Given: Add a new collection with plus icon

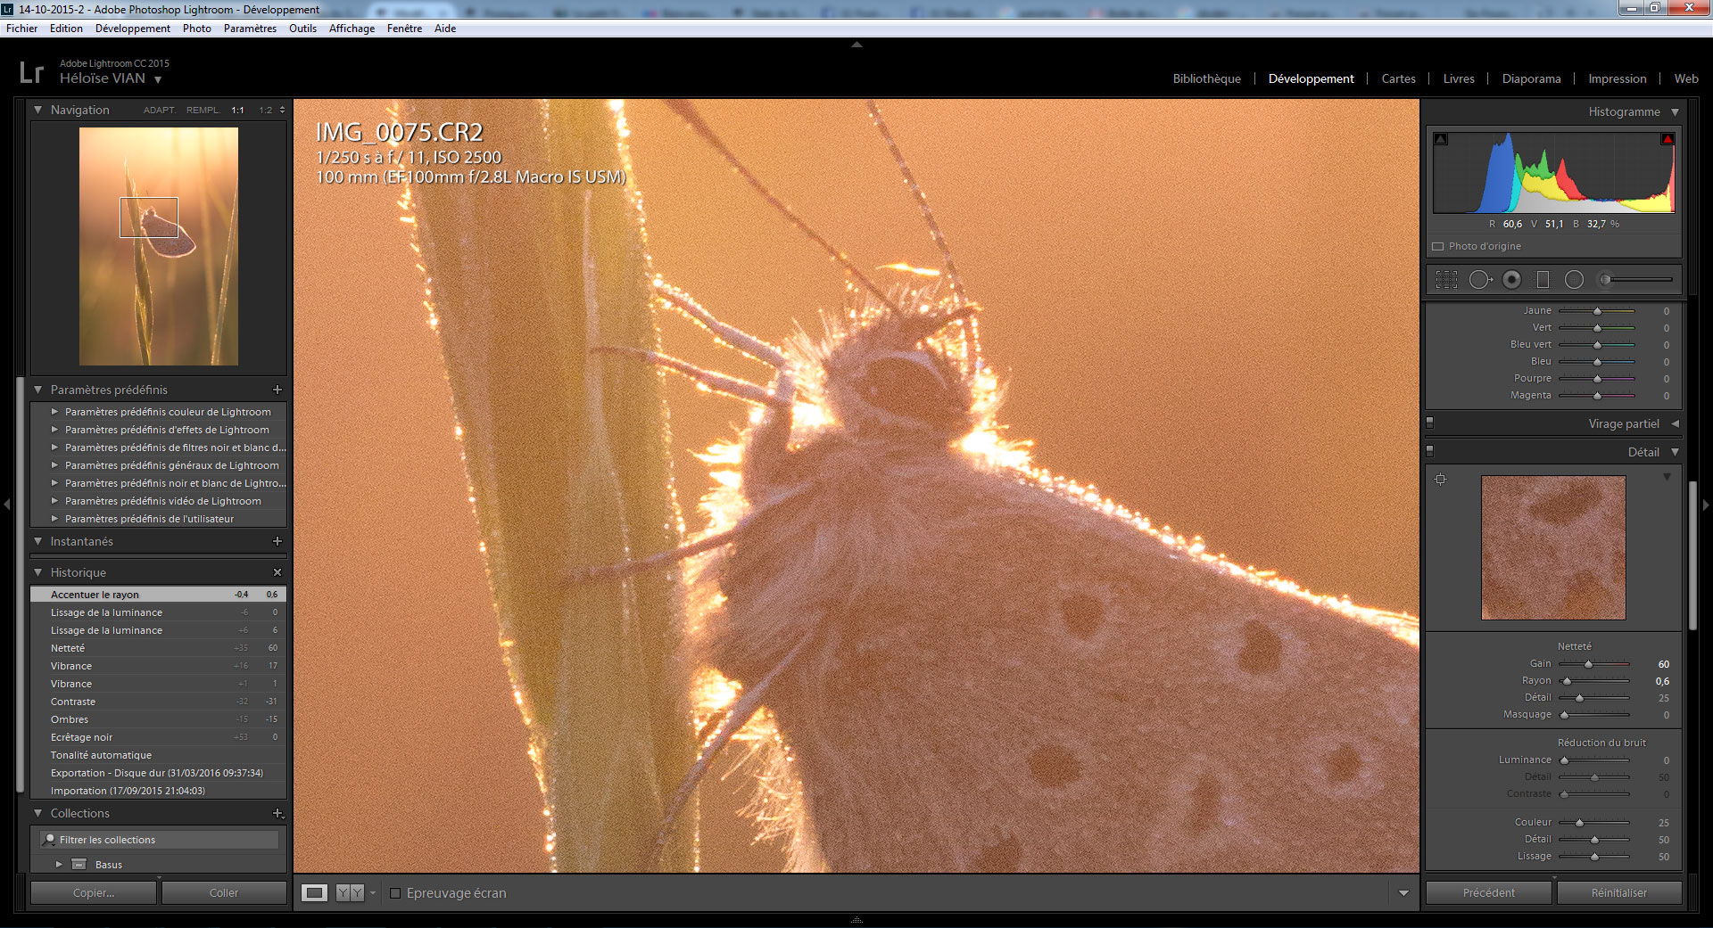Looking at the screenshot, I should [277, 813].
